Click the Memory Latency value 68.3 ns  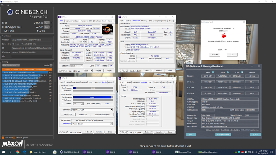(x=252, y=76)
